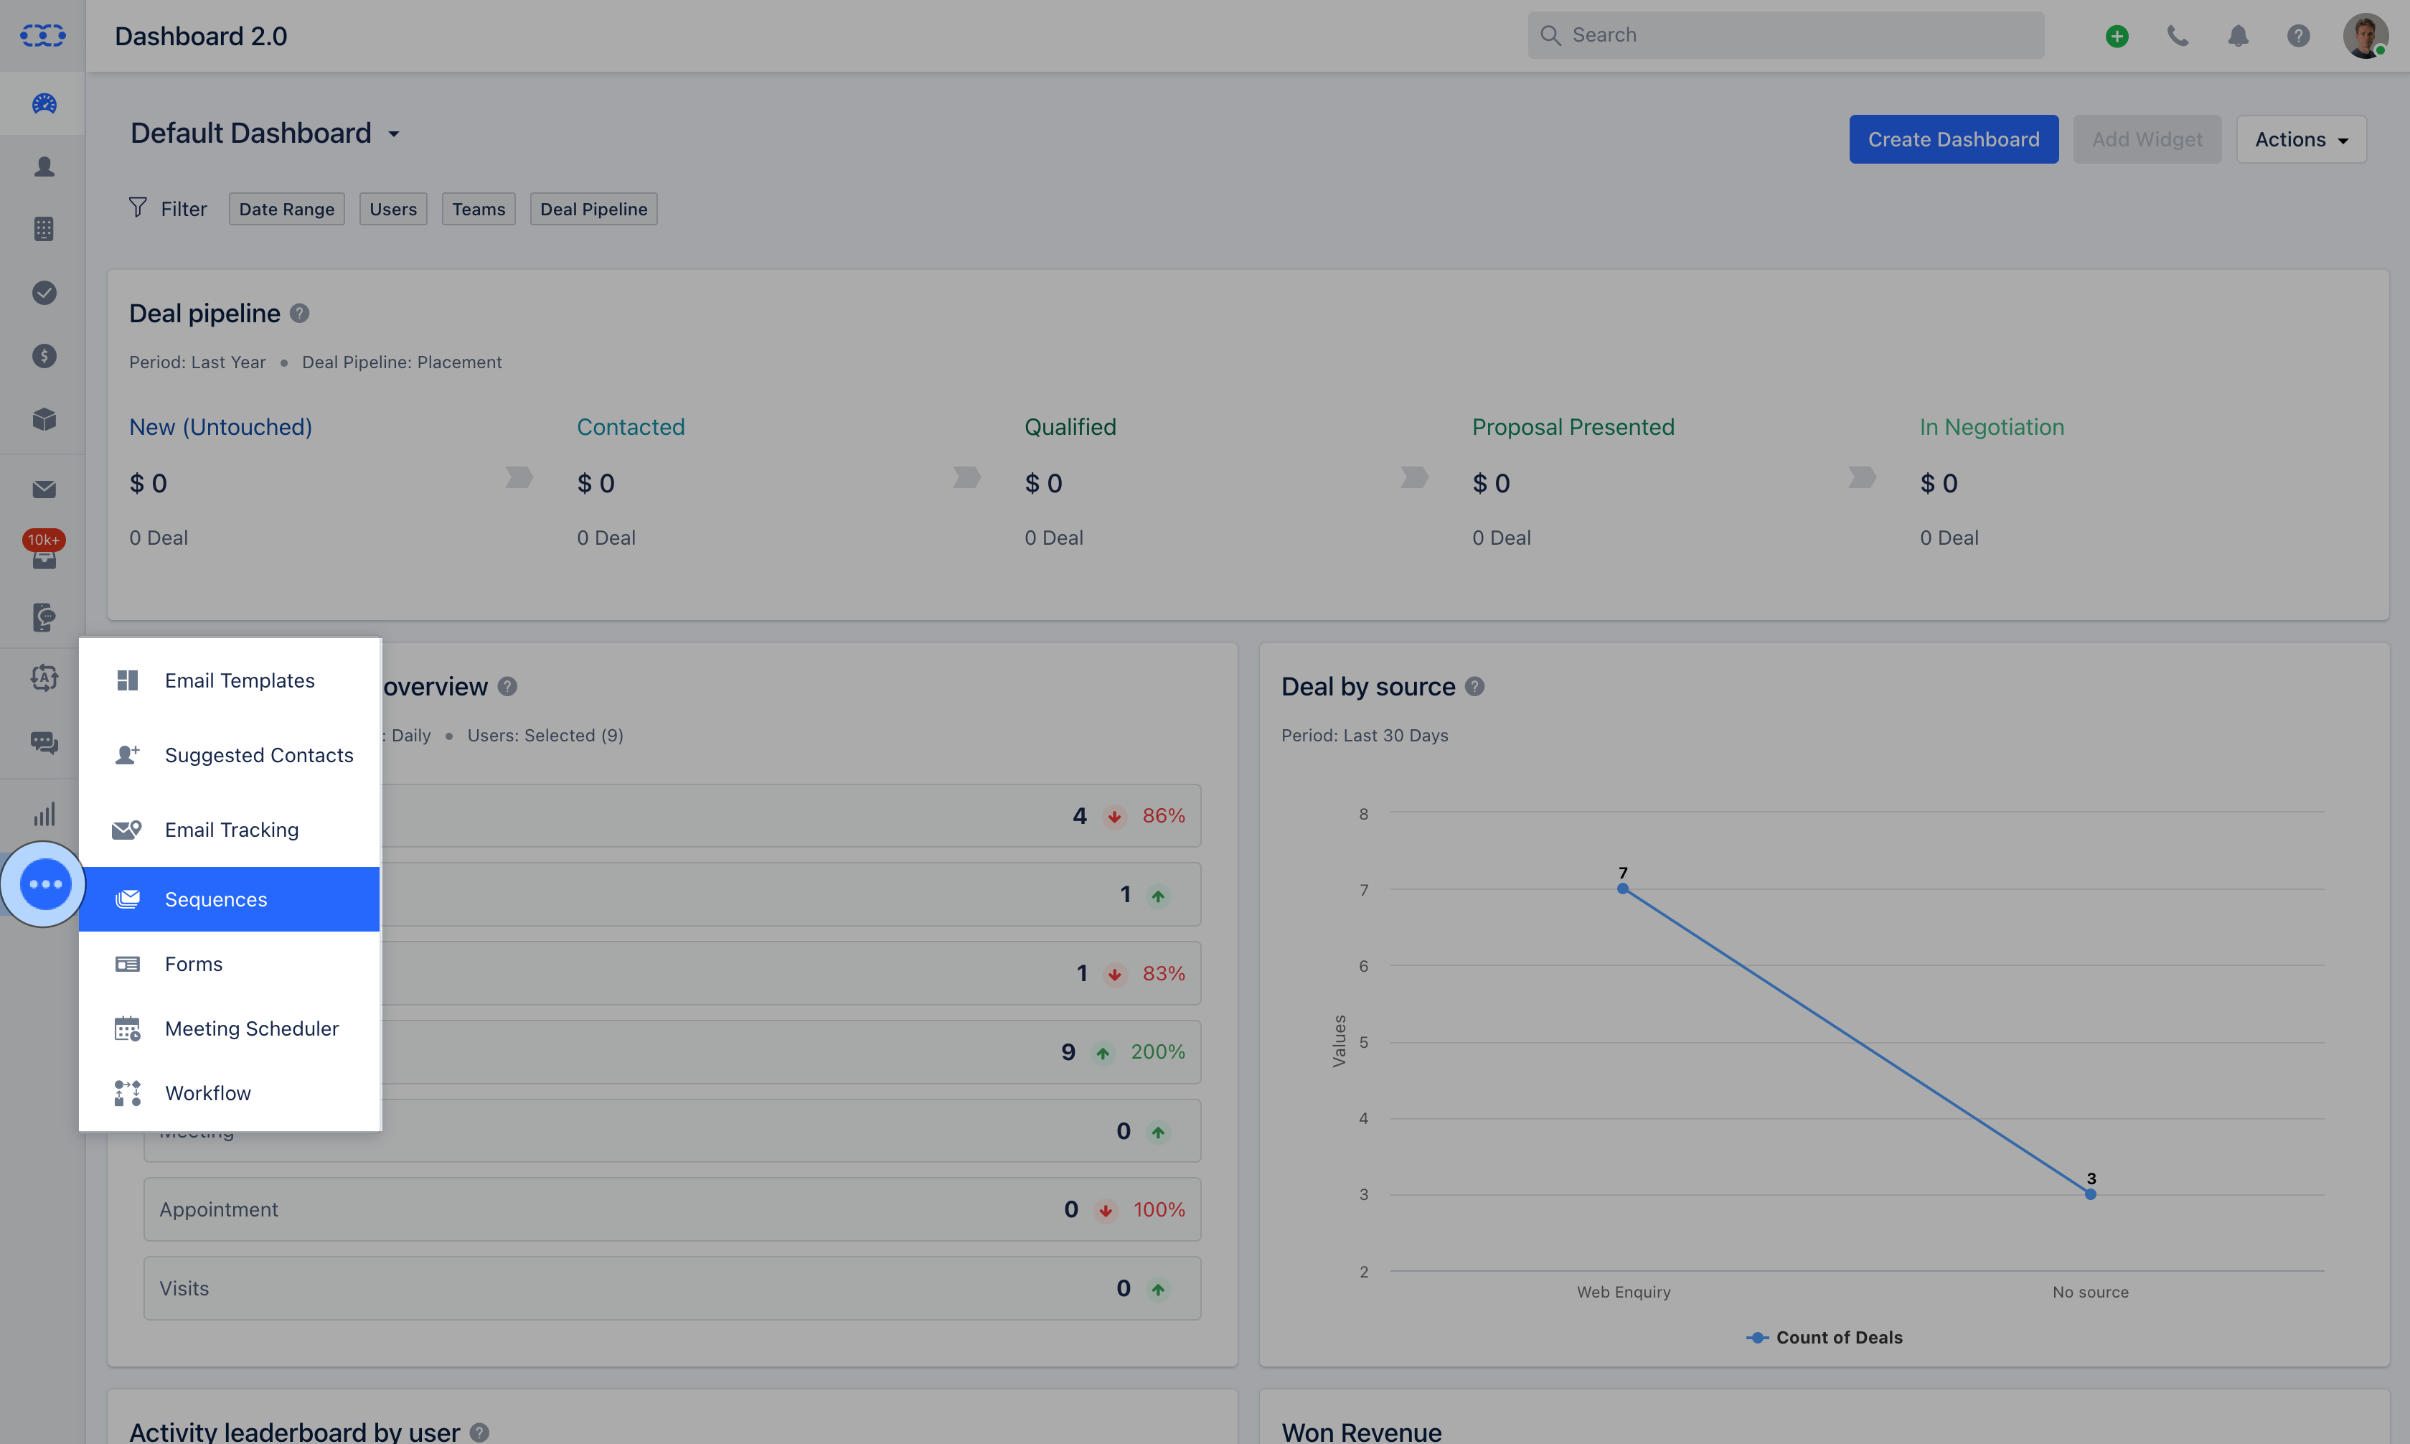Open Deals via the sidebar dollar icon
This screenshot has width=2410, height=1444.
tap(44, 355)
